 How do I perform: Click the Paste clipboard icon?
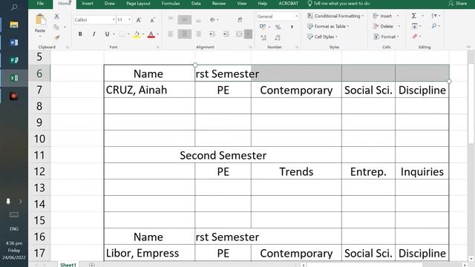click(x=40, y=20)
